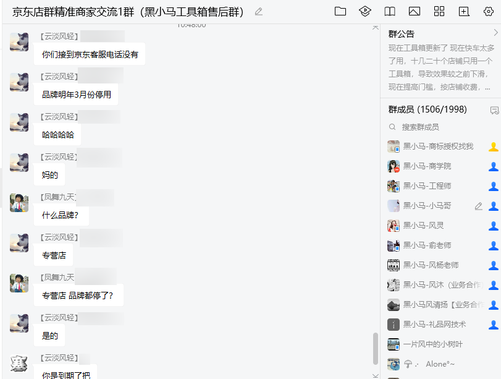Click the magnifier icon in member search

[392, 127]
